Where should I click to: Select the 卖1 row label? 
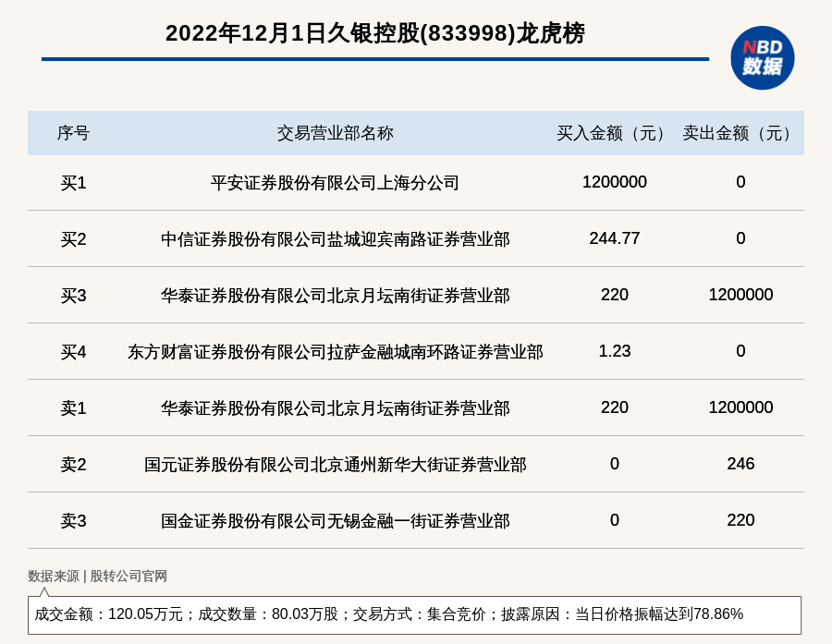pos(73,408)
